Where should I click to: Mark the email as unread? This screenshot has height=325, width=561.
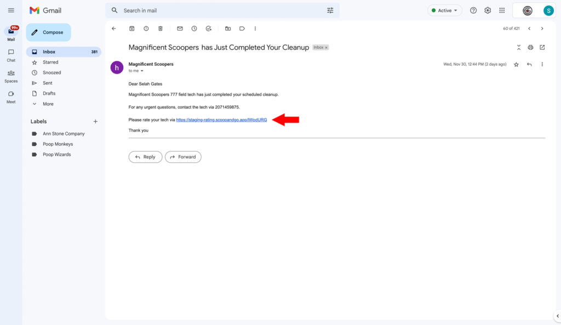click(180, 28)
